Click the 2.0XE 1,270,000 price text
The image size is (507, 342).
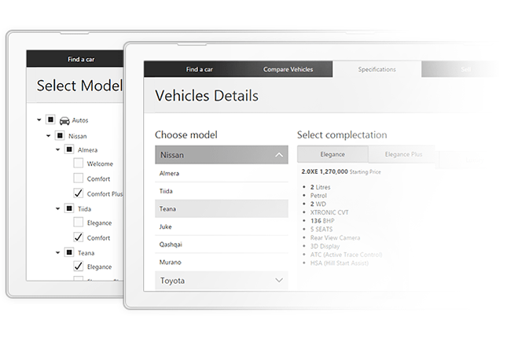[325, 171]
